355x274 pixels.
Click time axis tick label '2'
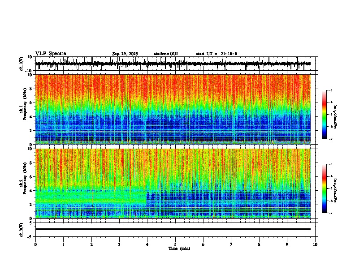point(91,244)
